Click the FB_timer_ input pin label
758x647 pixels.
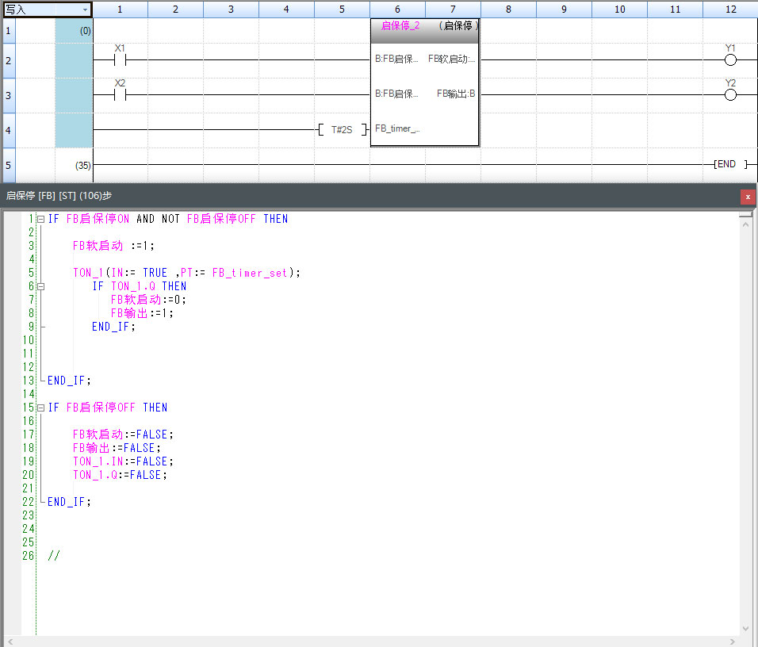click(397, 128)
